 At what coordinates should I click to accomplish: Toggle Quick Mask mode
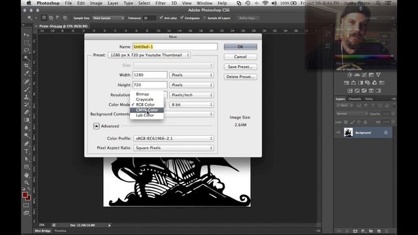(x=26, y=206)
